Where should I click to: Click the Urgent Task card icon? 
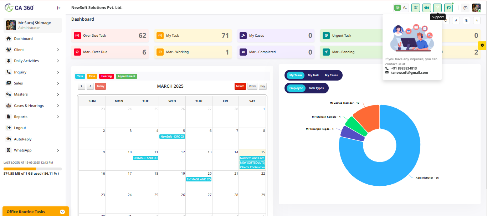tap(326, 36)
